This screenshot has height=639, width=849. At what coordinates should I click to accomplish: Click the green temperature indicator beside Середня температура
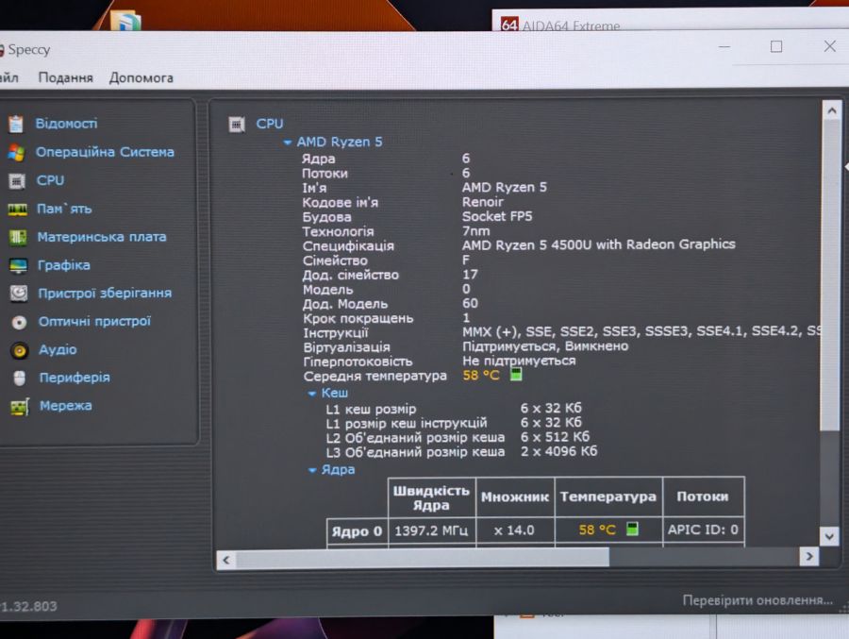tap(516, 374)
